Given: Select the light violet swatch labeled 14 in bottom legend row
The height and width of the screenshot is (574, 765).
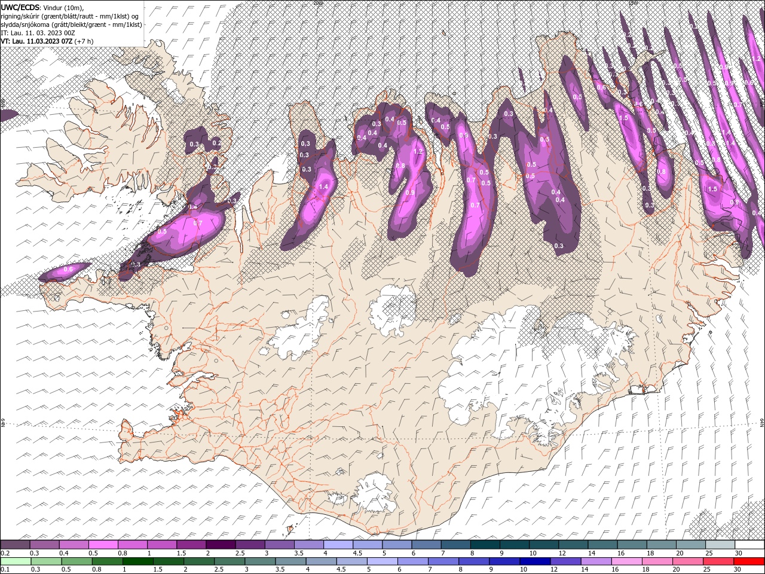Looking at the screenshot, I should 596,561.
